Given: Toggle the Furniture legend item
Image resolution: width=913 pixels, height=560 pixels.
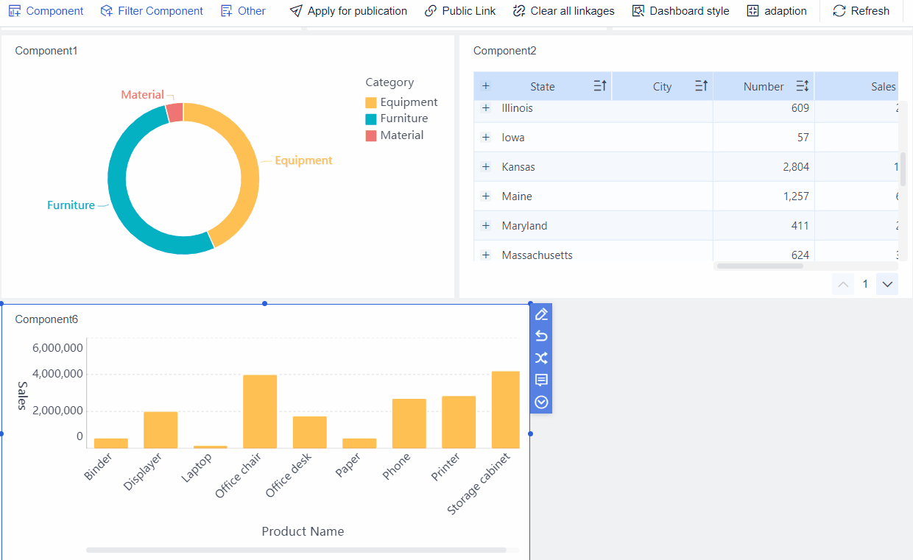Looking at the screenshot, I should click(403, 118).
